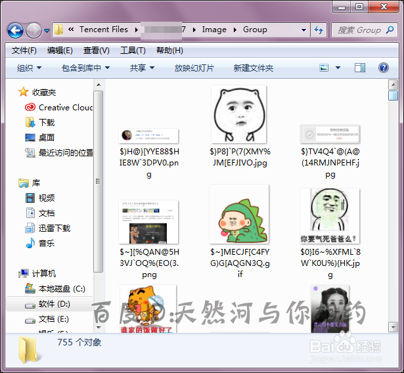Open 文档 (E:) drive
This screenshot has width=404, height=373.
point(54,319)
